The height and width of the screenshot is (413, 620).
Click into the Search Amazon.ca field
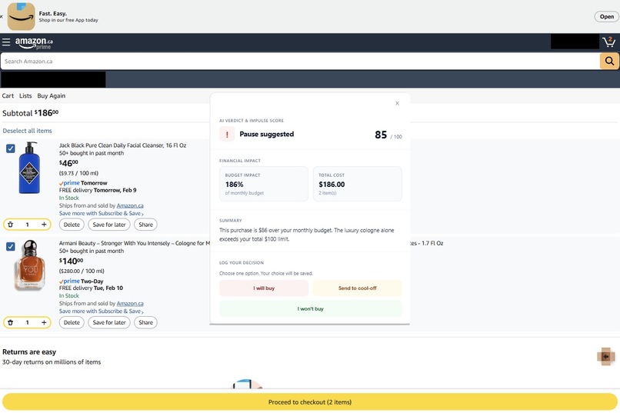coord(300,62)
